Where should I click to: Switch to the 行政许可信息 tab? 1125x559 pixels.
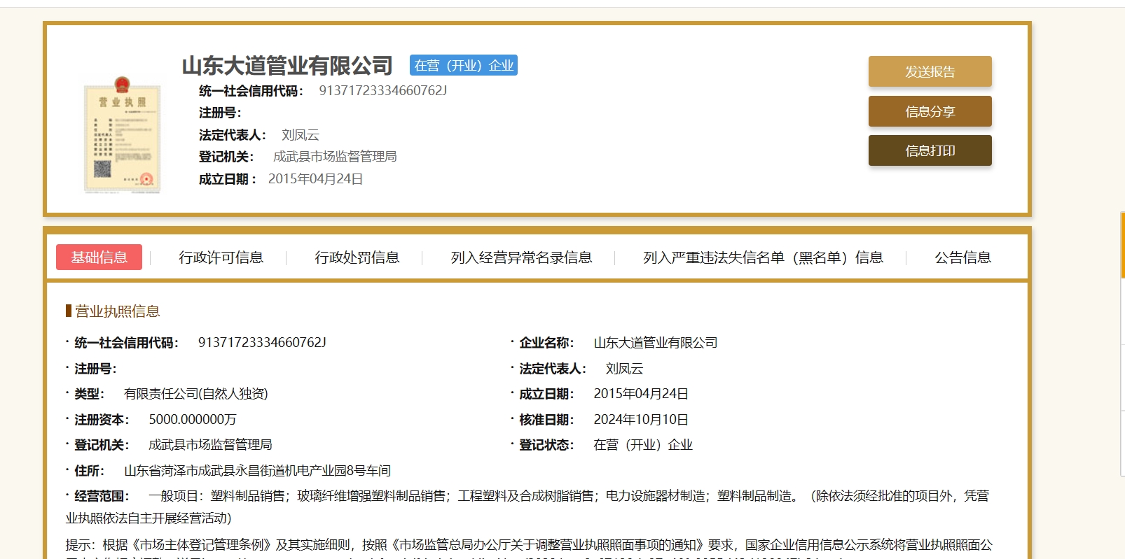[221, 257]
